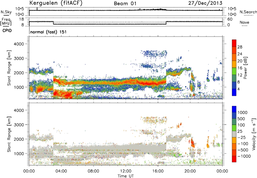Click the noise spike near 01:00 in N.Sky panel
Screen dimensions: 257x178
37,9
